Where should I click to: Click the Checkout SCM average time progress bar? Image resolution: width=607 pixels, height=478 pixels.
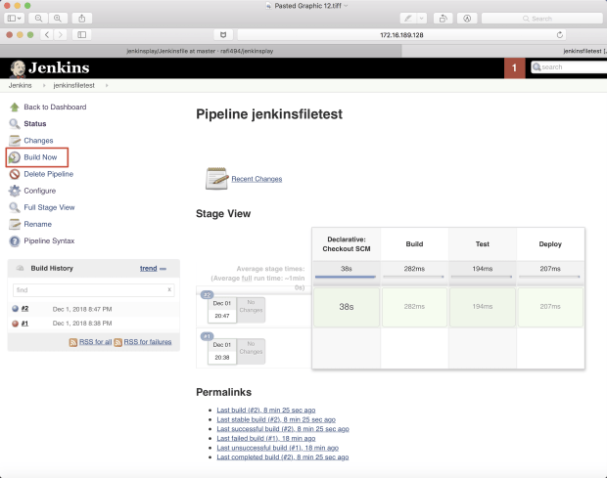tap(346, 277)
